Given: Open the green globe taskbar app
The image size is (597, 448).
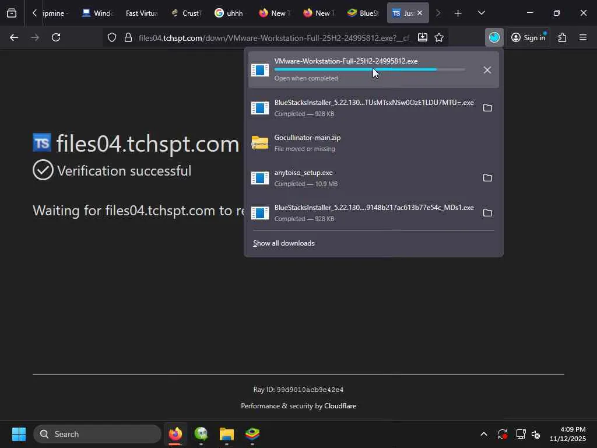Looking at the screenshot, I should click(201, 434).
